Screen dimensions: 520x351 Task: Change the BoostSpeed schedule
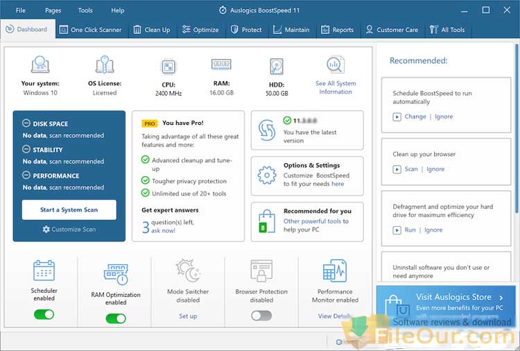(x=415, y=117)
